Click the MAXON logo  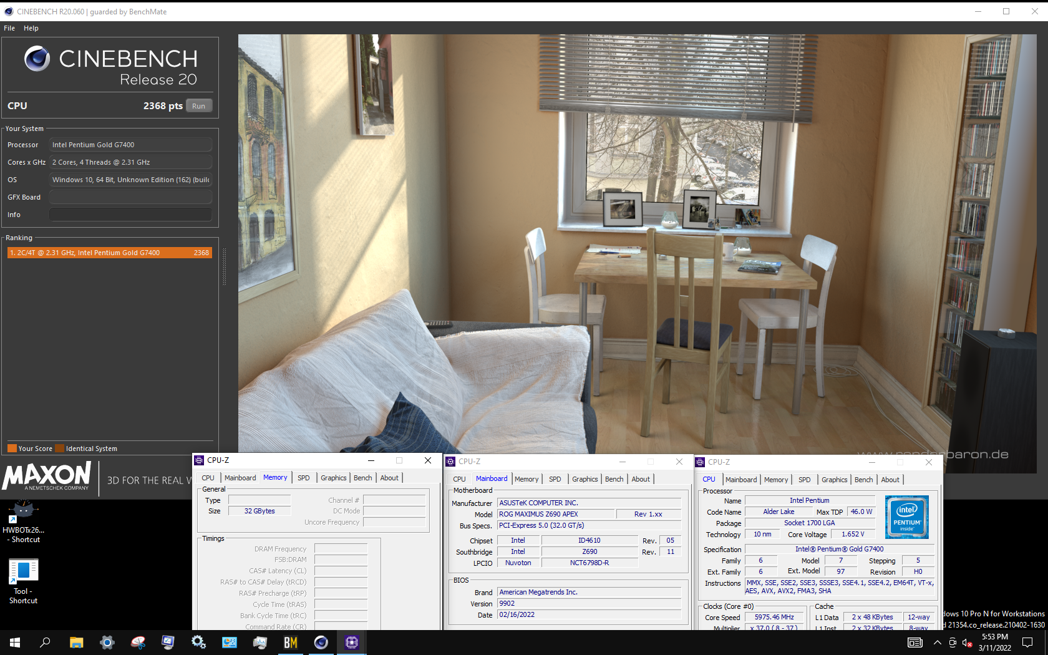click(47, 477)
